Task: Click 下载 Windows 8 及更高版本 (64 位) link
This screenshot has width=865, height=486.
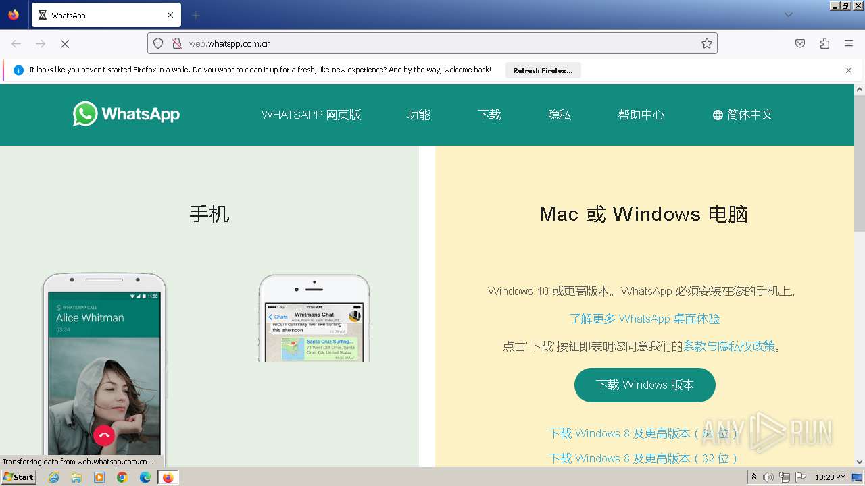Action: pos(643,433)
